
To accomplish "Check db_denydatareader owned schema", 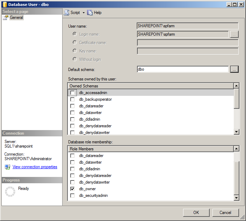I will [x=72, y=126].
